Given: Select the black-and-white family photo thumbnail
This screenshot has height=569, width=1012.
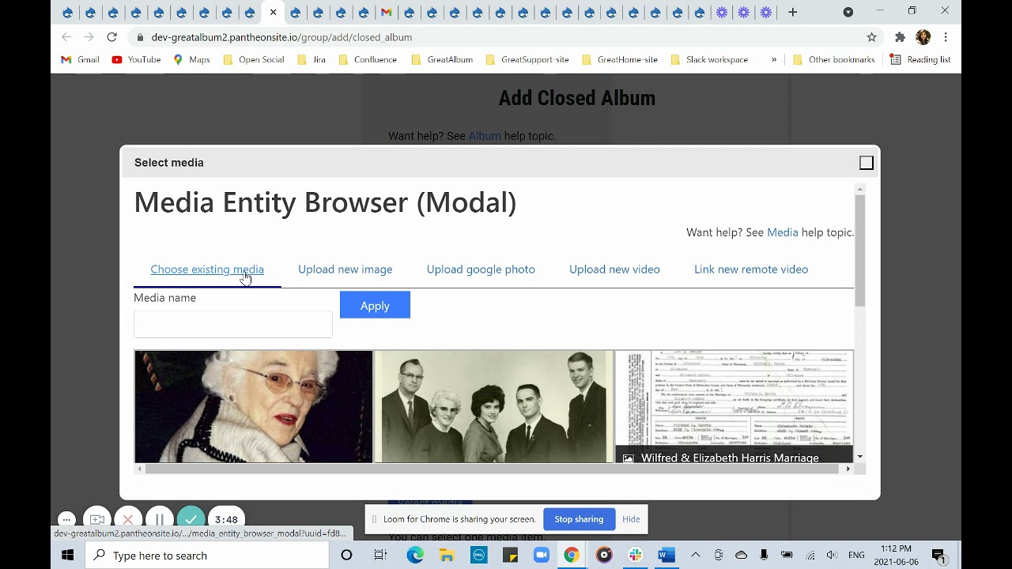Looking at the screenshot, I should click(494, 406).
